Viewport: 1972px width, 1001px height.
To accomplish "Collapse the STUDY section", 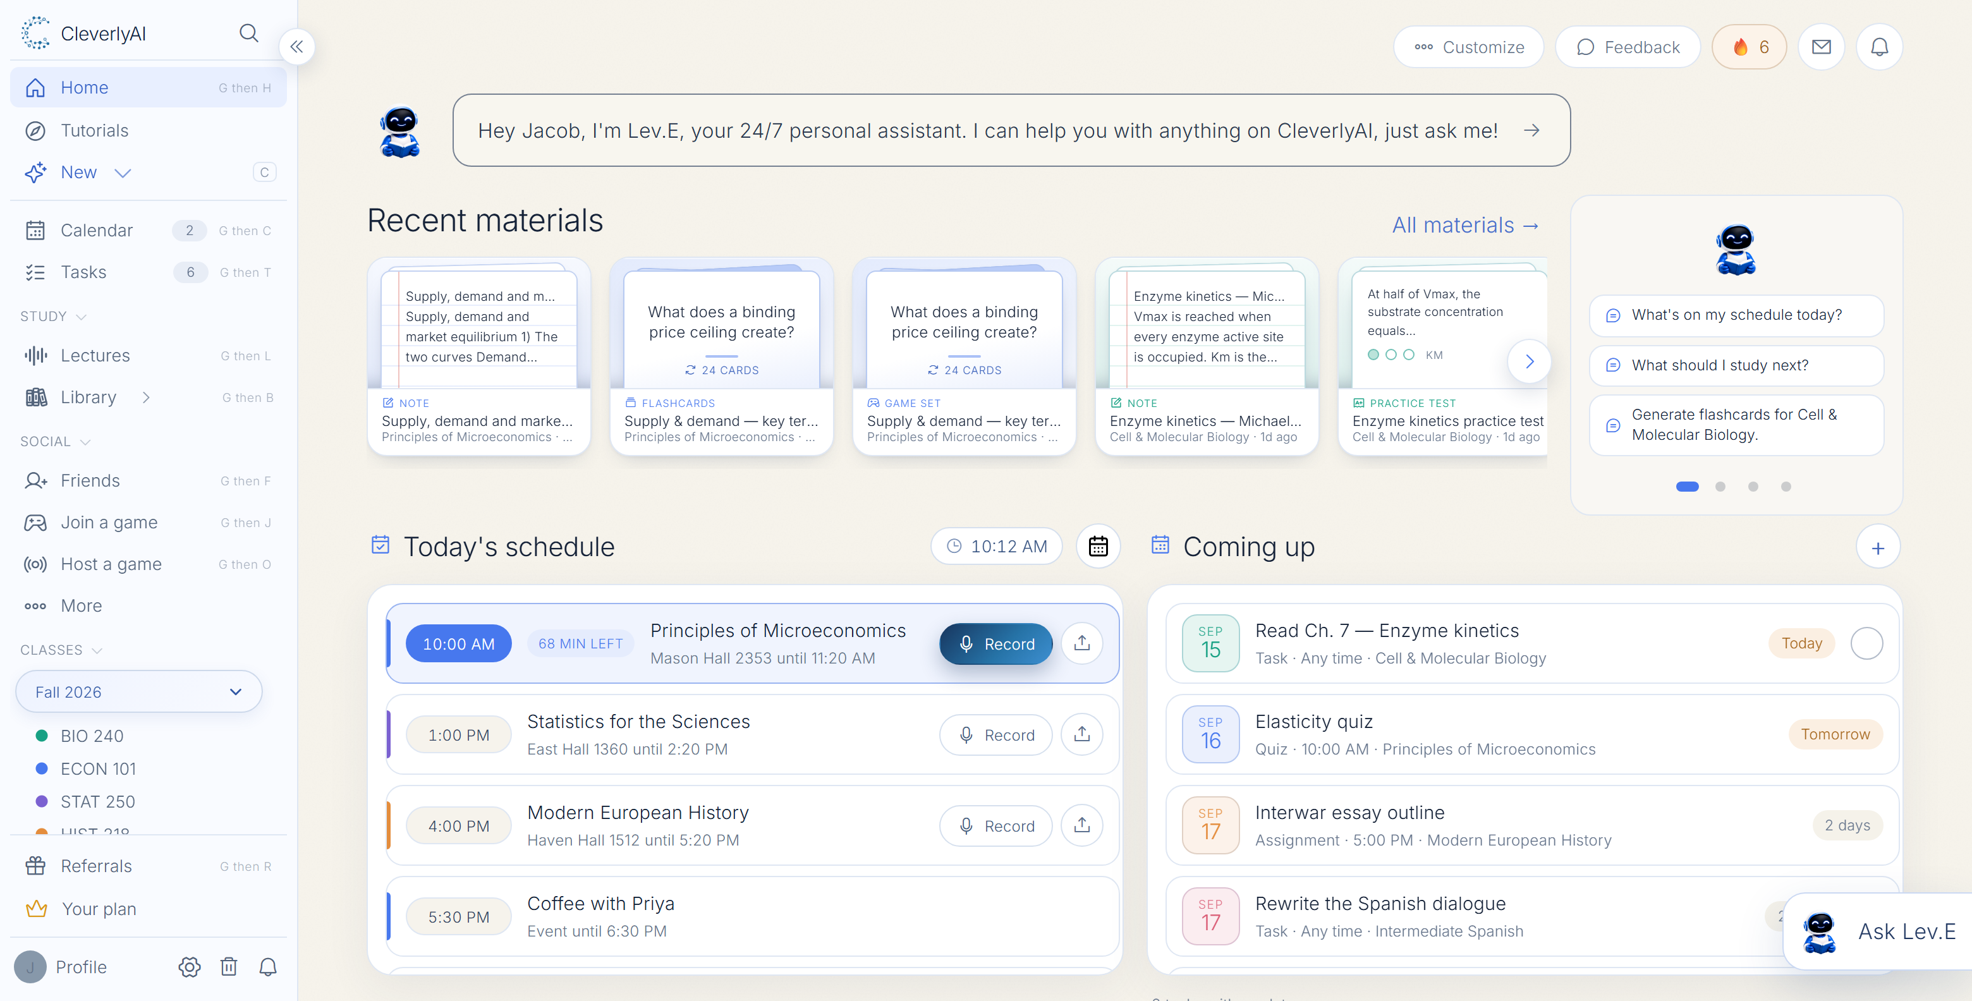I will [x=54, y=316].
